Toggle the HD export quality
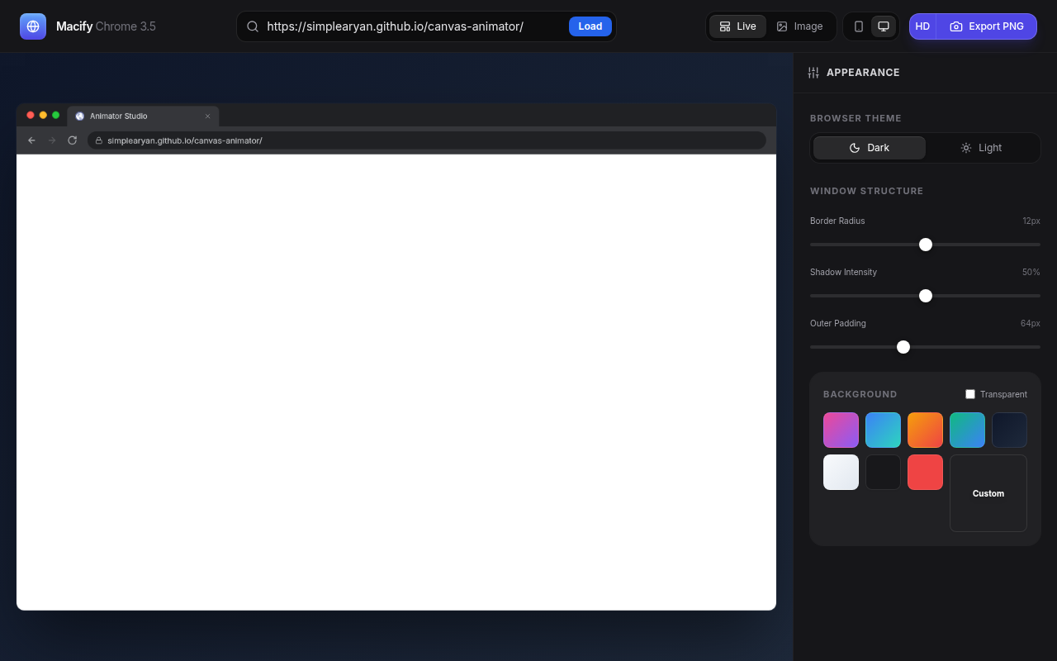This screenshot has width=1057, height=661. pyautogui.click(x=922, y=26)
